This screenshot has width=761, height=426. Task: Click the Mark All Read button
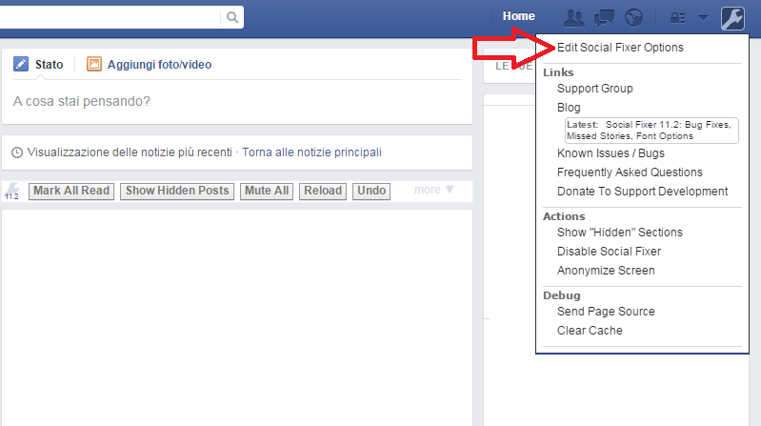tap(71, 191)
